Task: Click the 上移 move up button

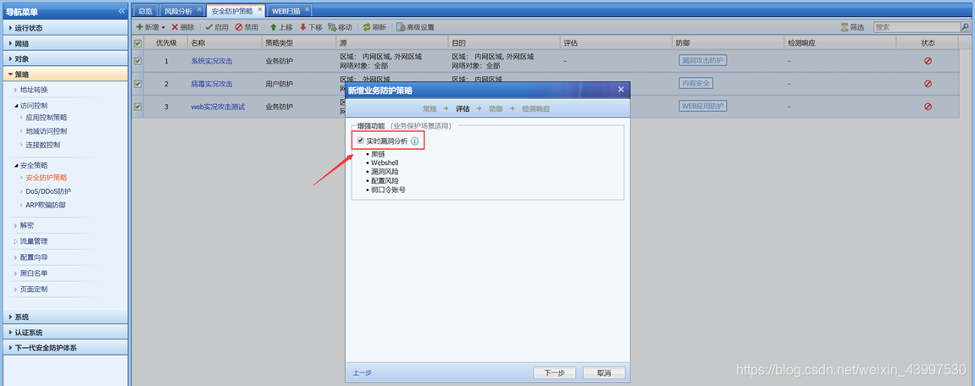Action: pos(281,27)
